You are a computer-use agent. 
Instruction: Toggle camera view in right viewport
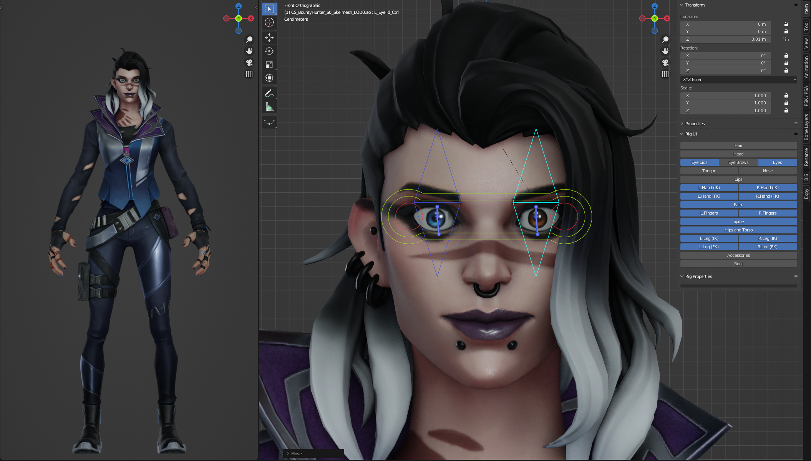[x=665, y=63]
